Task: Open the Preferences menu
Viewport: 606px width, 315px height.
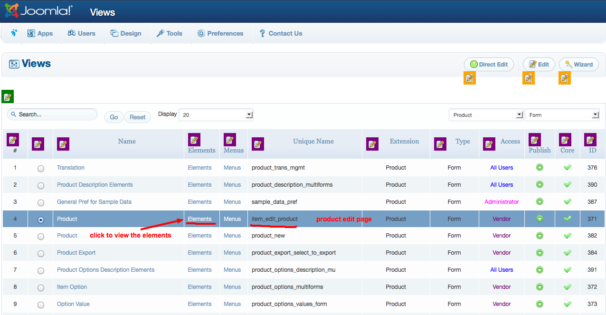Action: (x=220, y=33)
